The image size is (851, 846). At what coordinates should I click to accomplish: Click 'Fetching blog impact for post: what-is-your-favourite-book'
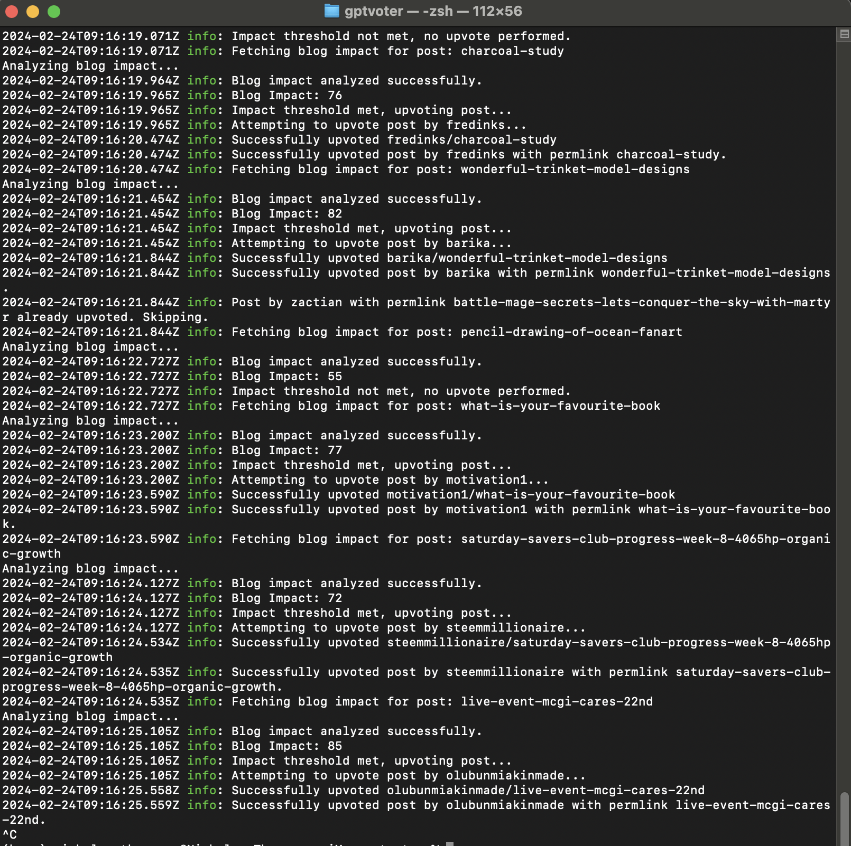pyautogui.click(x=446, y=406)
